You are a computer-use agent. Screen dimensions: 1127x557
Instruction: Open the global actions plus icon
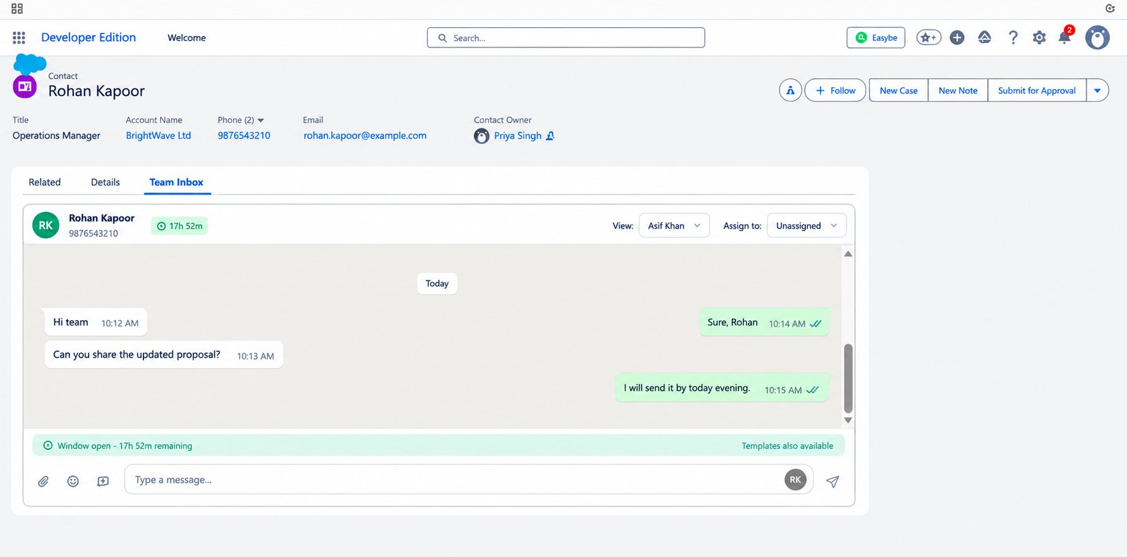click(x=957, y=38)
